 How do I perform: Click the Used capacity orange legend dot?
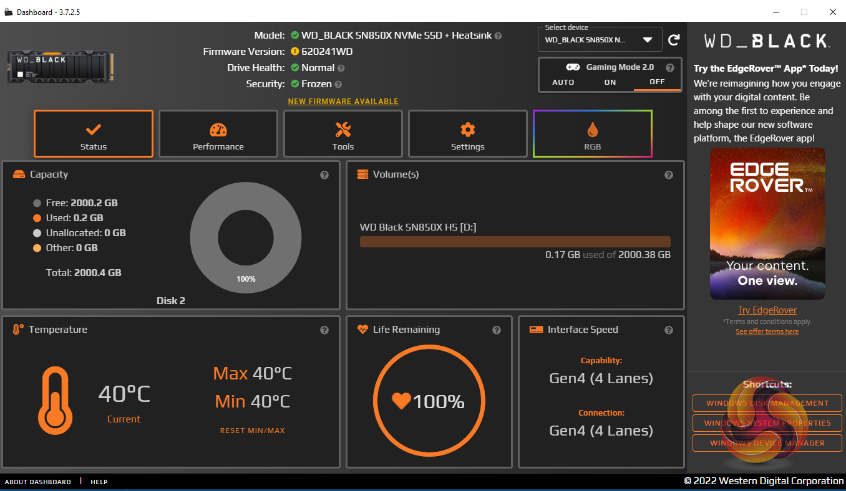[x=37, y=218]
